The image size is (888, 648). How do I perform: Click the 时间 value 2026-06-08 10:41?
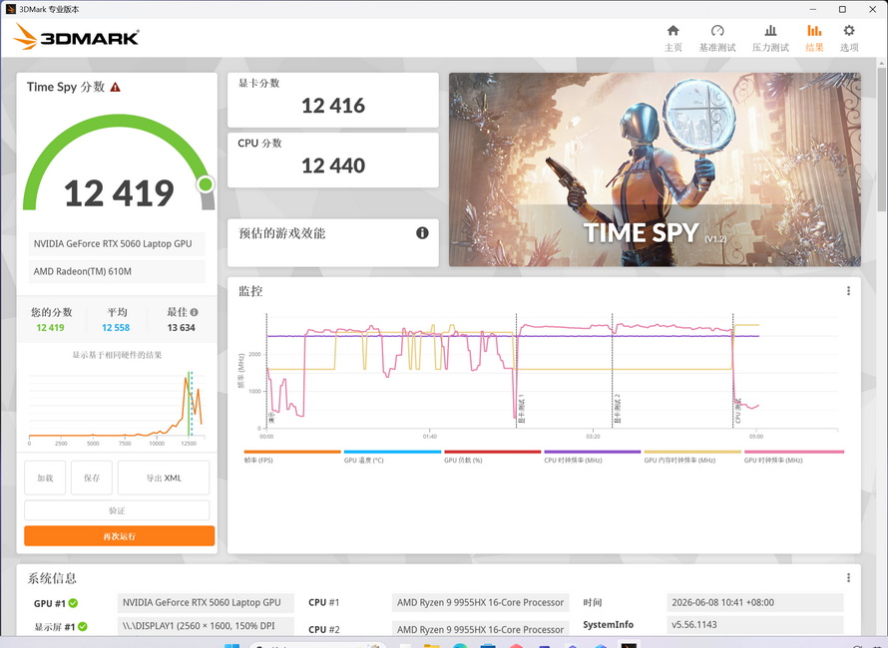755,603
